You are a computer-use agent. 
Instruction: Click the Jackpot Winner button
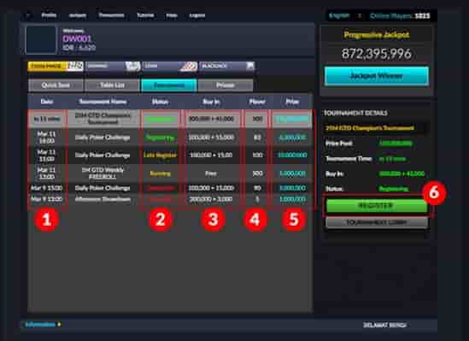(x=376, y=76)
